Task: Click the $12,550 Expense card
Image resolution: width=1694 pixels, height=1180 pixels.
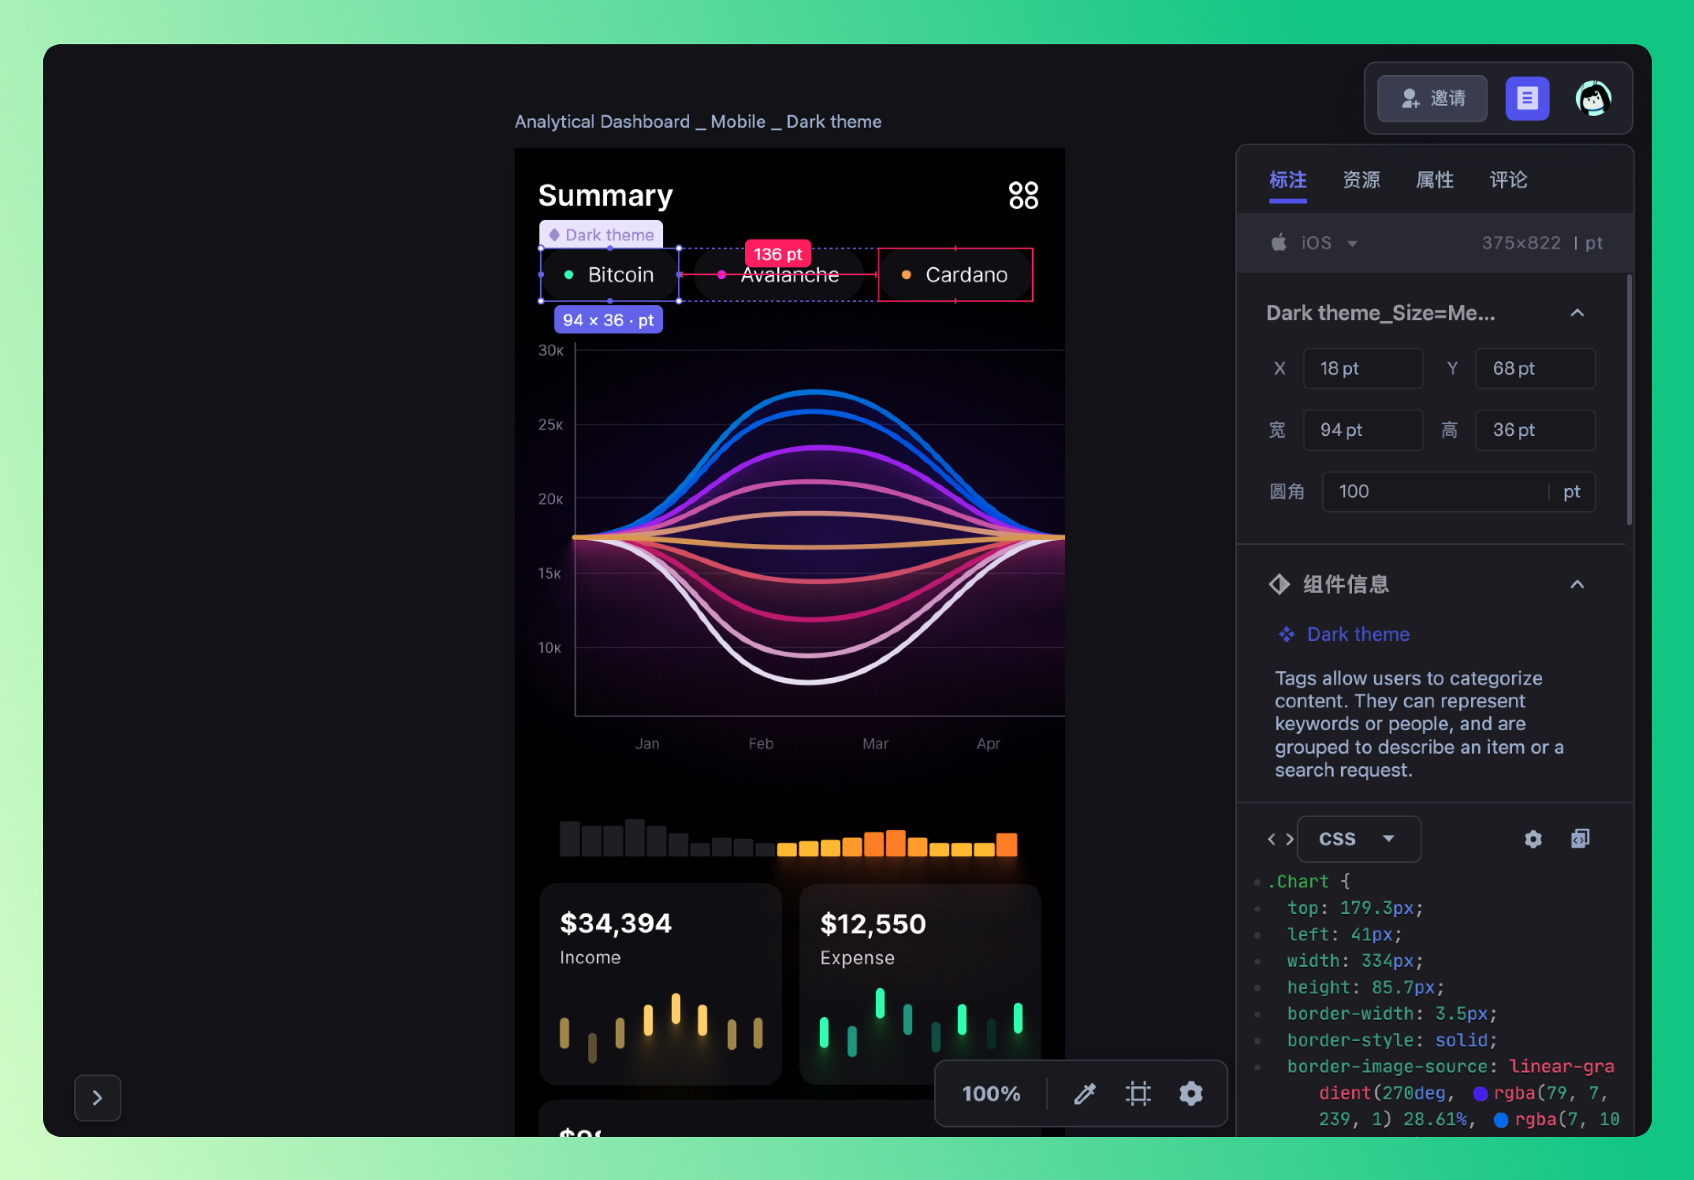Action: (920, 984)
